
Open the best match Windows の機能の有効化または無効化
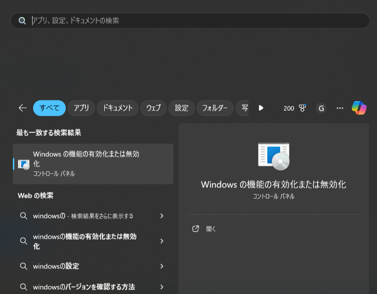click(93, 164)
